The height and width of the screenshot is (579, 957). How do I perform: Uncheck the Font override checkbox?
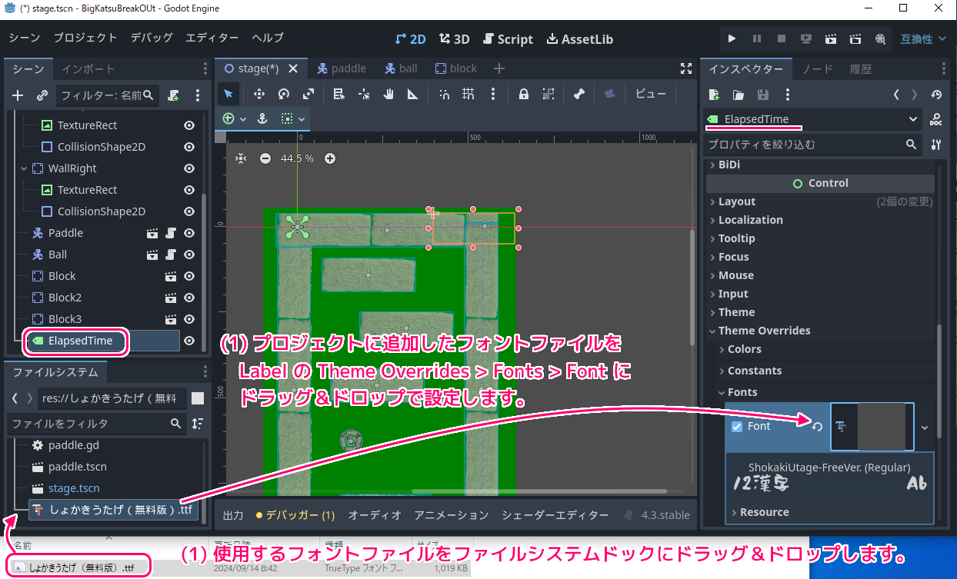tap(736, 427)
